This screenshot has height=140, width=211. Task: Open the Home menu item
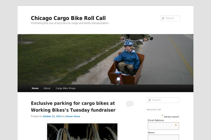(35, 88)
